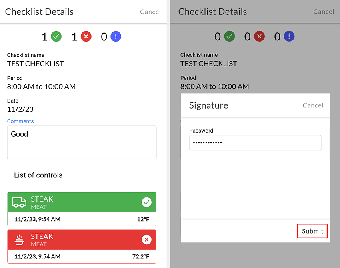Cancel the Signature dialog

313,105
